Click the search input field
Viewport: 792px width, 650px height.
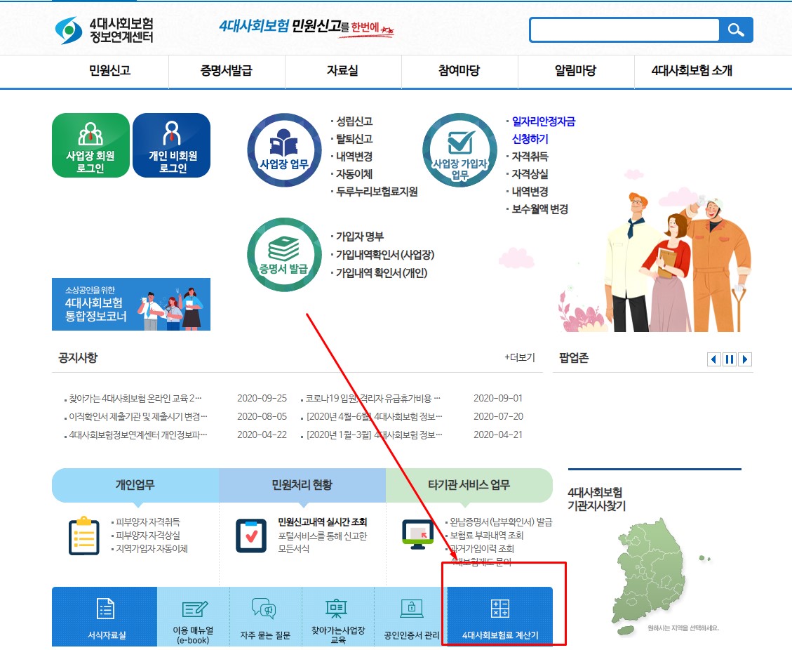[x=624, y=29]
